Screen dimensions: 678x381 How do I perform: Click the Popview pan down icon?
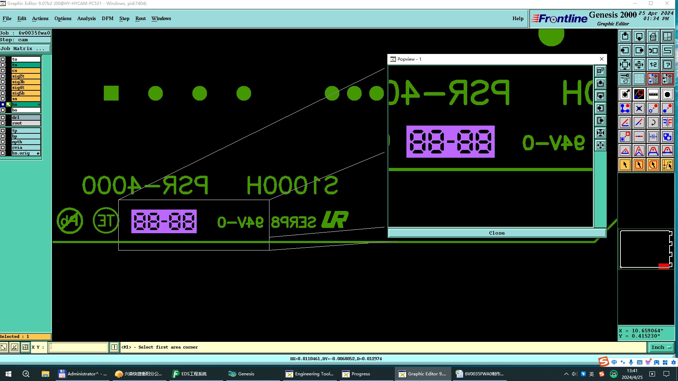coord(600,96)
